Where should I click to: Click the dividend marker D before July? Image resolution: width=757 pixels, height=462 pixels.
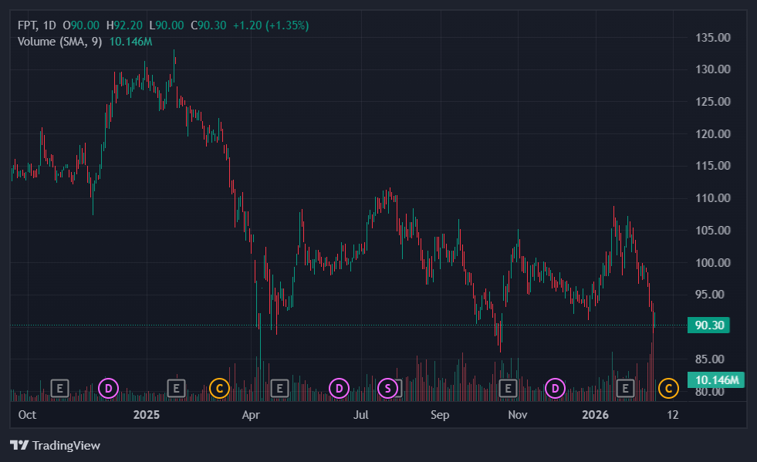pyautogui.click(x=339, y=387)
